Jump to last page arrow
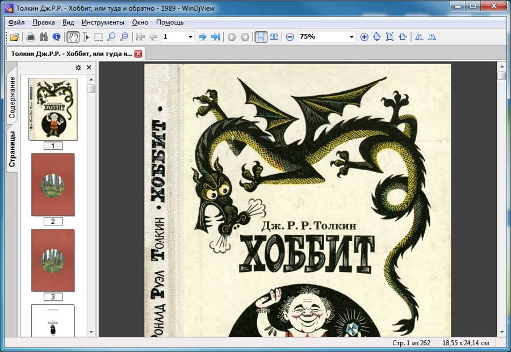 215,37
